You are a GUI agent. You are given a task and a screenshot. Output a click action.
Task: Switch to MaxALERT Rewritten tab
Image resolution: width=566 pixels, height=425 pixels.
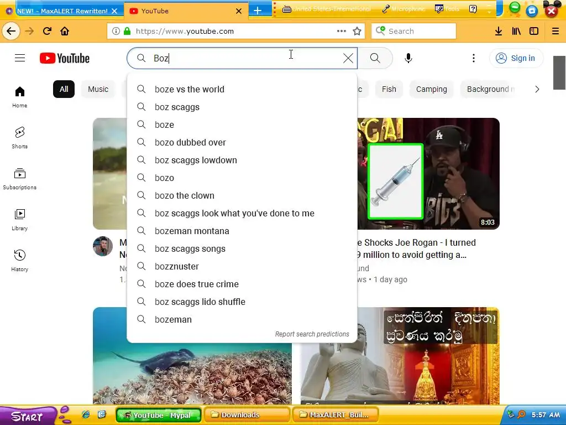62,11
